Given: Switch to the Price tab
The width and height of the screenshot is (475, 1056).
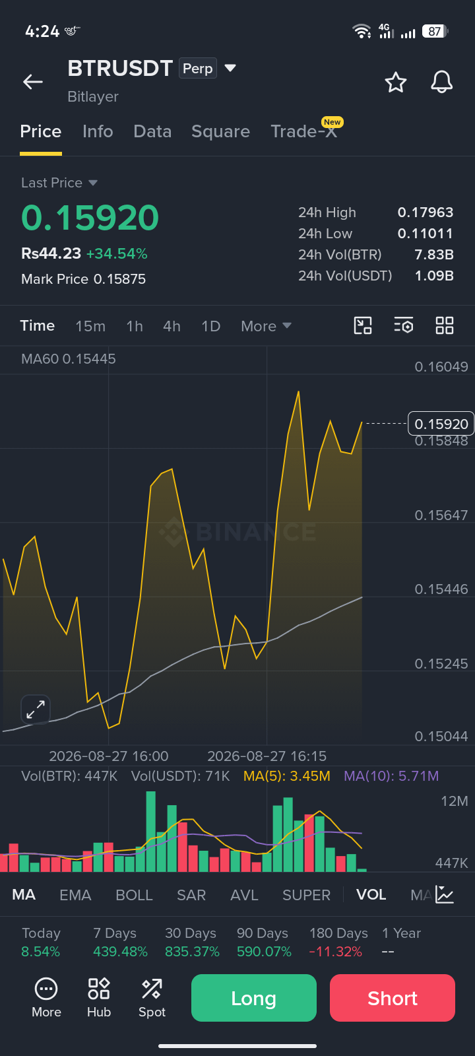Looking at the screenshot, I should point(41,131).
